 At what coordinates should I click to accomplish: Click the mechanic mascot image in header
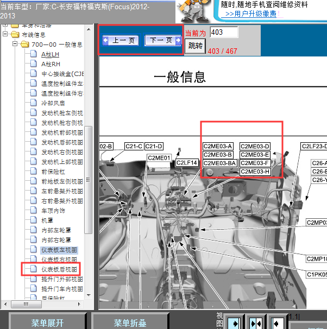point(194,11)
